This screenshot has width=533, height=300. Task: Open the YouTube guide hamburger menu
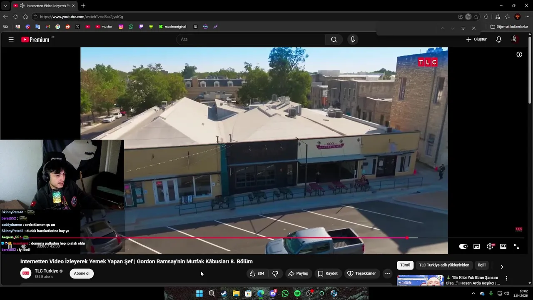click(x=11, y=40)
